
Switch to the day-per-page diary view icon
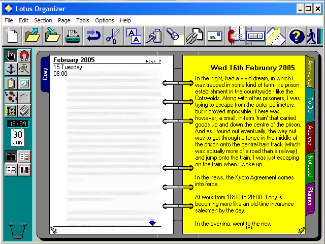11,157
